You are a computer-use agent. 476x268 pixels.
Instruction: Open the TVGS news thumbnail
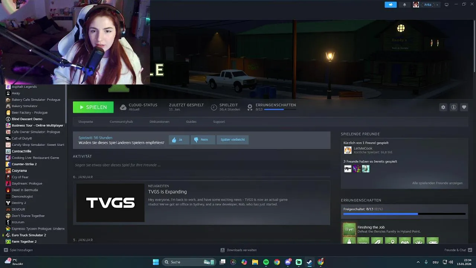click(x=110, y=203)
